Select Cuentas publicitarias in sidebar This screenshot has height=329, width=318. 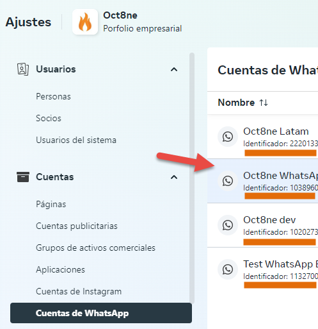coord(77,226)
